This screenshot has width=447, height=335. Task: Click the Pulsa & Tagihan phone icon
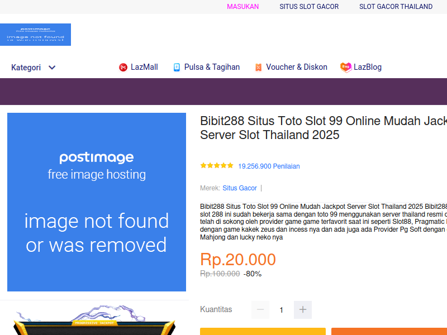tap(177, 68)
